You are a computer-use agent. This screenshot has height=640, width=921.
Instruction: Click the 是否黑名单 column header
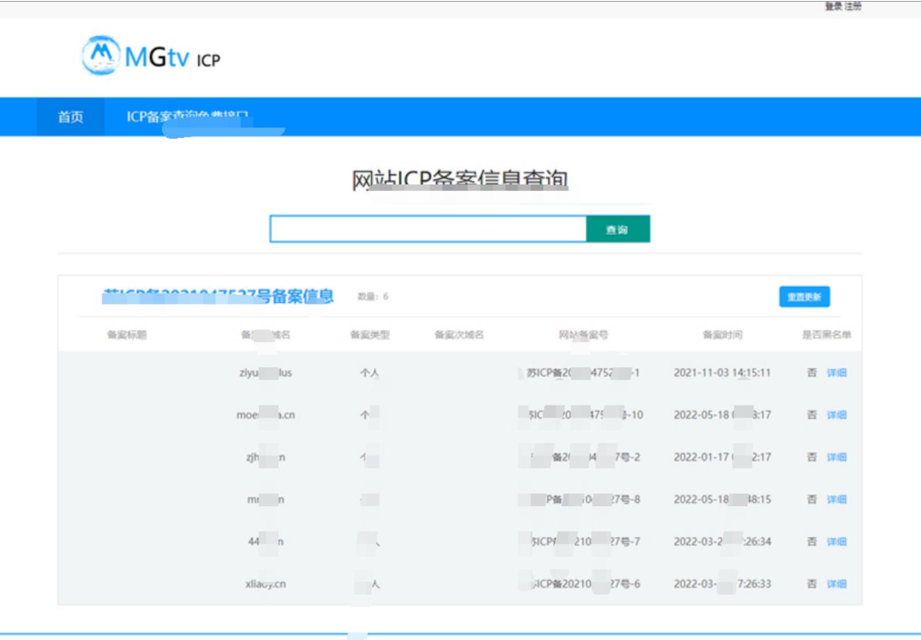pos(826,334)
